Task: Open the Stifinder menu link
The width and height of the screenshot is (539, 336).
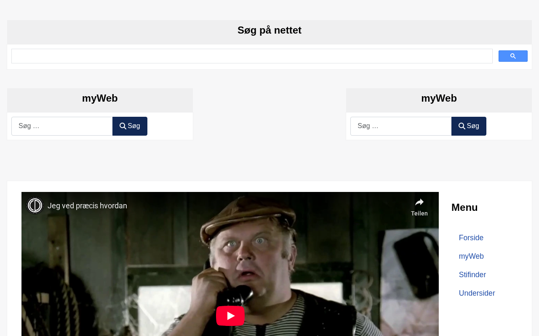Action: pyautogui.click(x=472, y=275)
